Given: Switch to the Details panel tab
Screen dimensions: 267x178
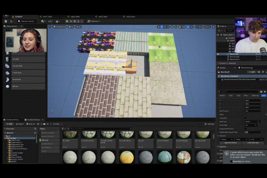Looking at the screenshot, I should (223, 67).
